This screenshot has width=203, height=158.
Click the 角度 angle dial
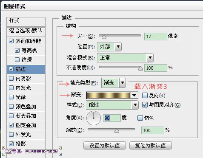[x=94, y=118]
